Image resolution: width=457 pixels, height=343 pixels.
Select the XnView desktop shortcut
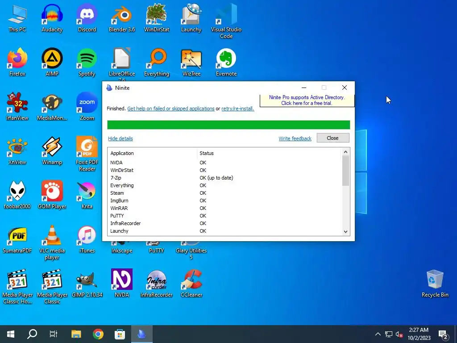17,151
